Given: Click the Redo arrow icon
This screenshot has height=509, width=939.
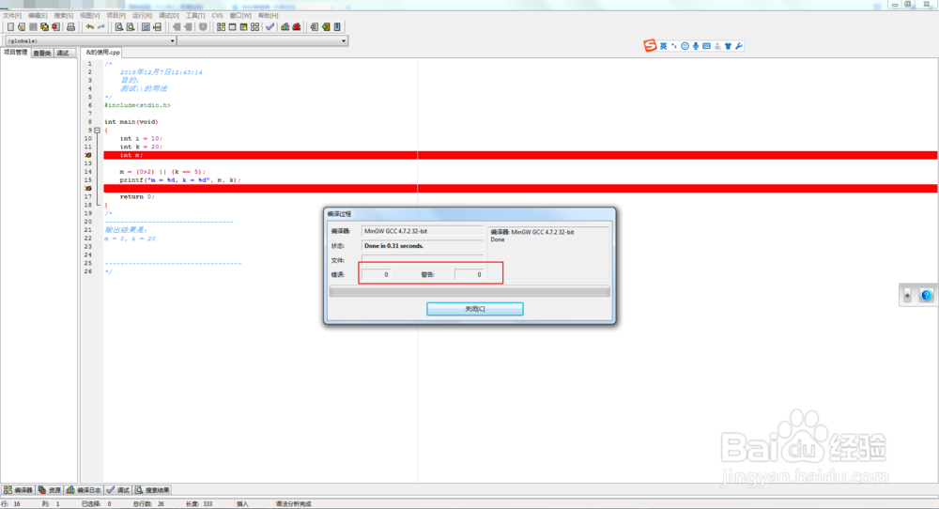Looking at the screenshot, I should [101, 27].
